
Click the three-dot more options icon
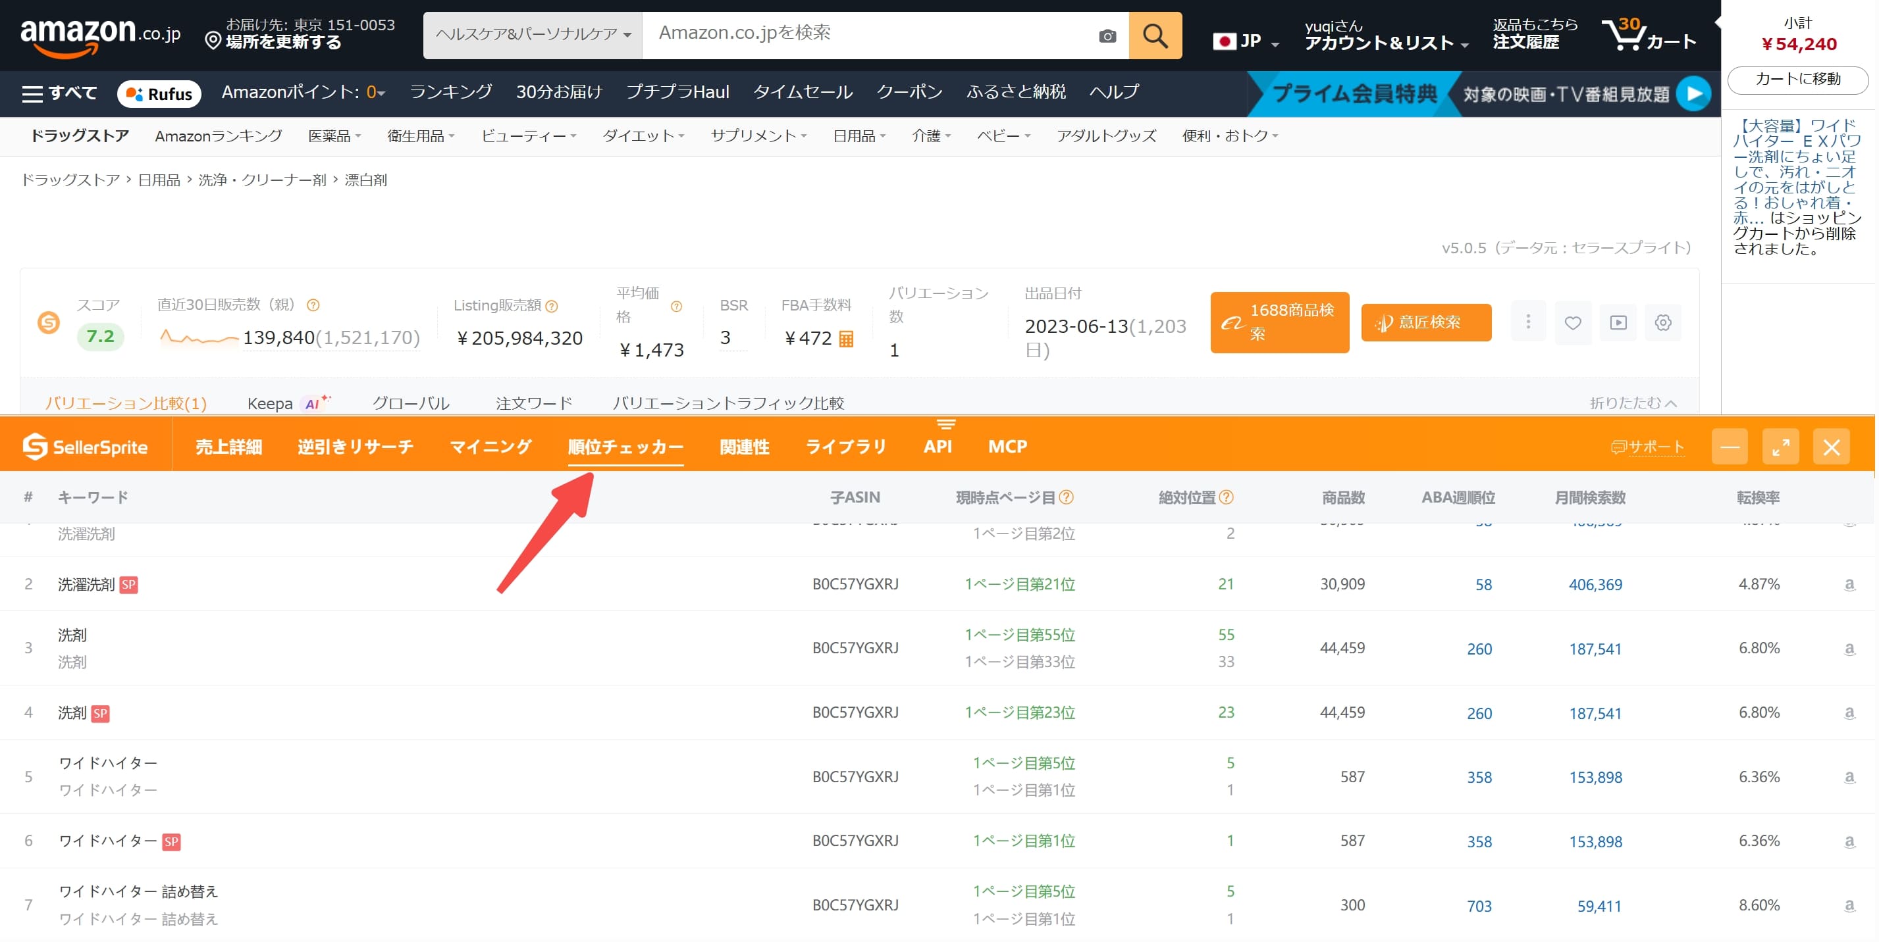[x=1529, y=322]
